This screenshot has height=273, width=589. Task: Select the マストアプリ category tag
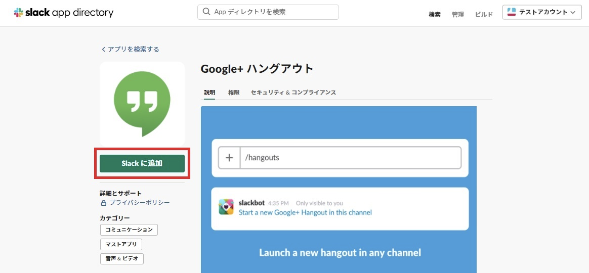[121, 245]
